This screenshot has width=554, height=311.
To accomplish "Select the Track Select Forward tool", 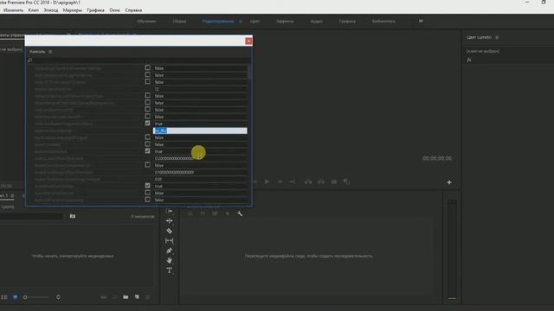I will [x=170, y=211].
